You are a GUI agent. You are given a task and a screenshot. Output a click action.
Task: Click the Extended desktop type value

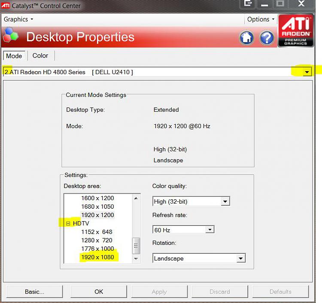[166, 110]
